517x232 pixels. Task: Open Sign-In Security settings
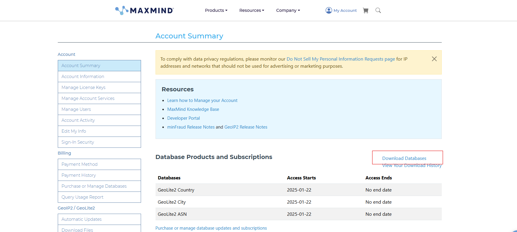pos(78,142)
